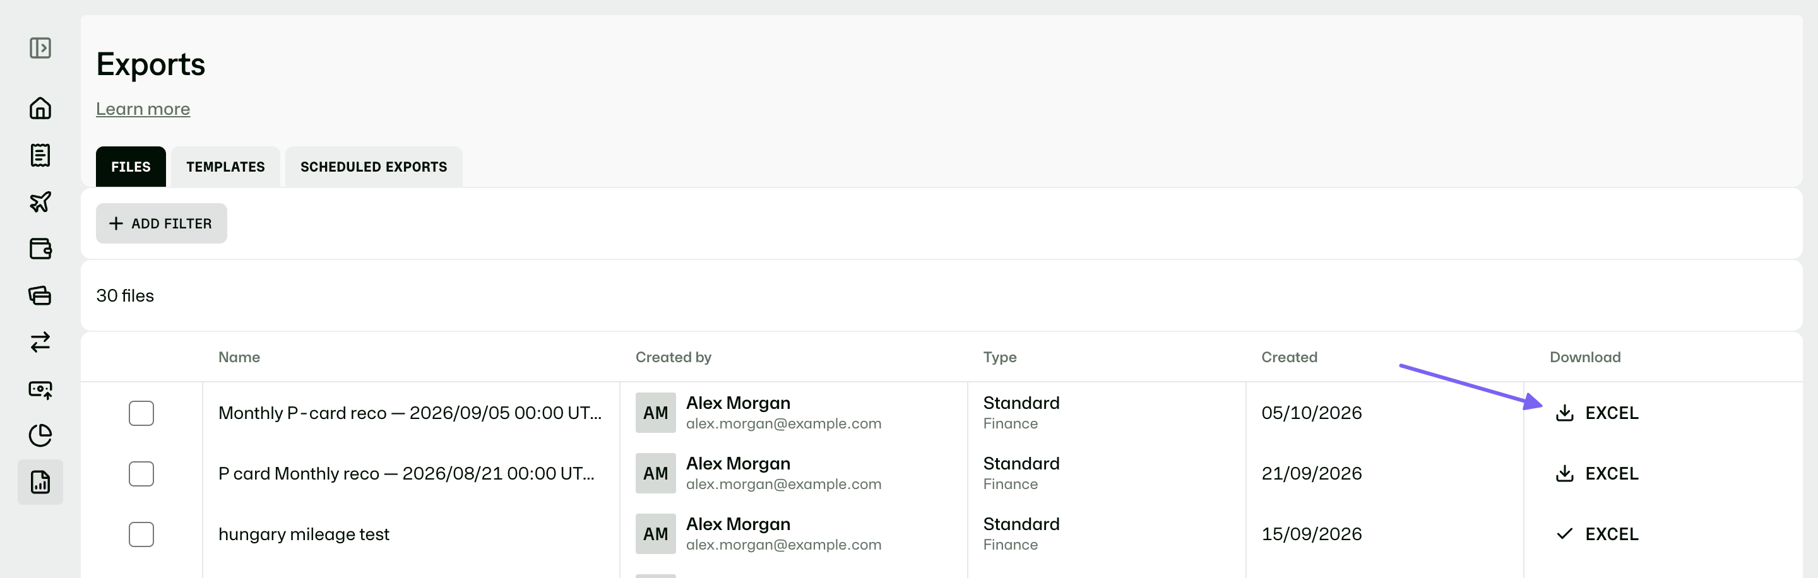Viewport: 1818px width, 578px height.
Task: Select the file name hungary mileage test
Action: pos(304,534)
